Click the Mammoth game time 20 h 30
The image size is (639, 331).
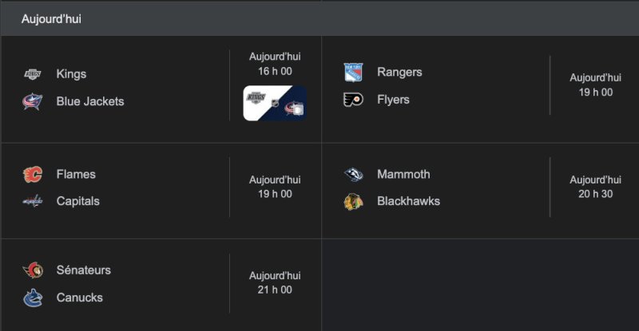595,194
